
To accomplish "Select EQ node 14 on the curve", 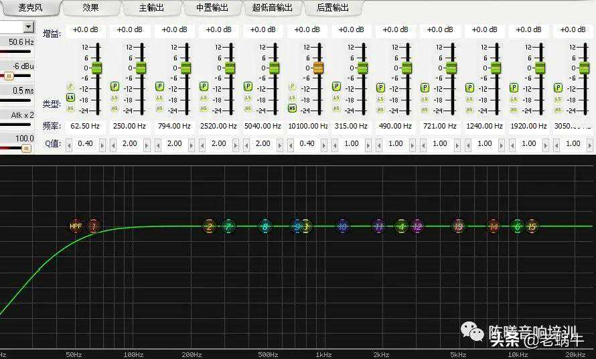I will [494, 227].
